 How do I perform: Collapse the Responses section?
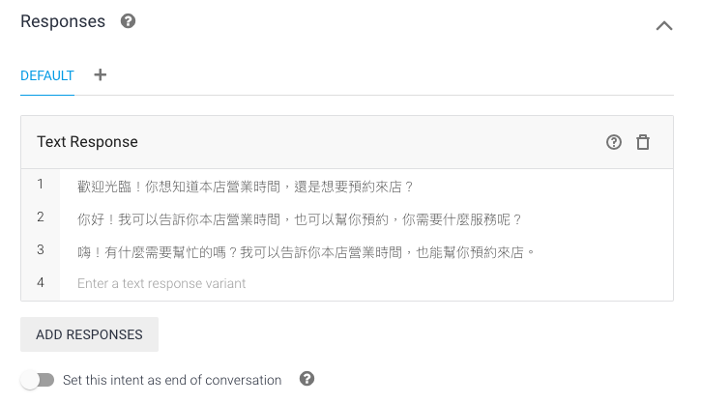[664, 25]
